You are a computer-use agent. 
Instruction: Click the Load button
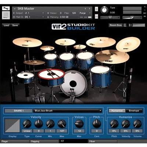coord(6,25)
